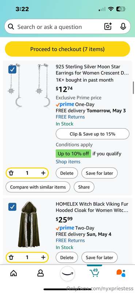Open the Shop items link
Screen dimensions: 135x293
coord(68,162)
